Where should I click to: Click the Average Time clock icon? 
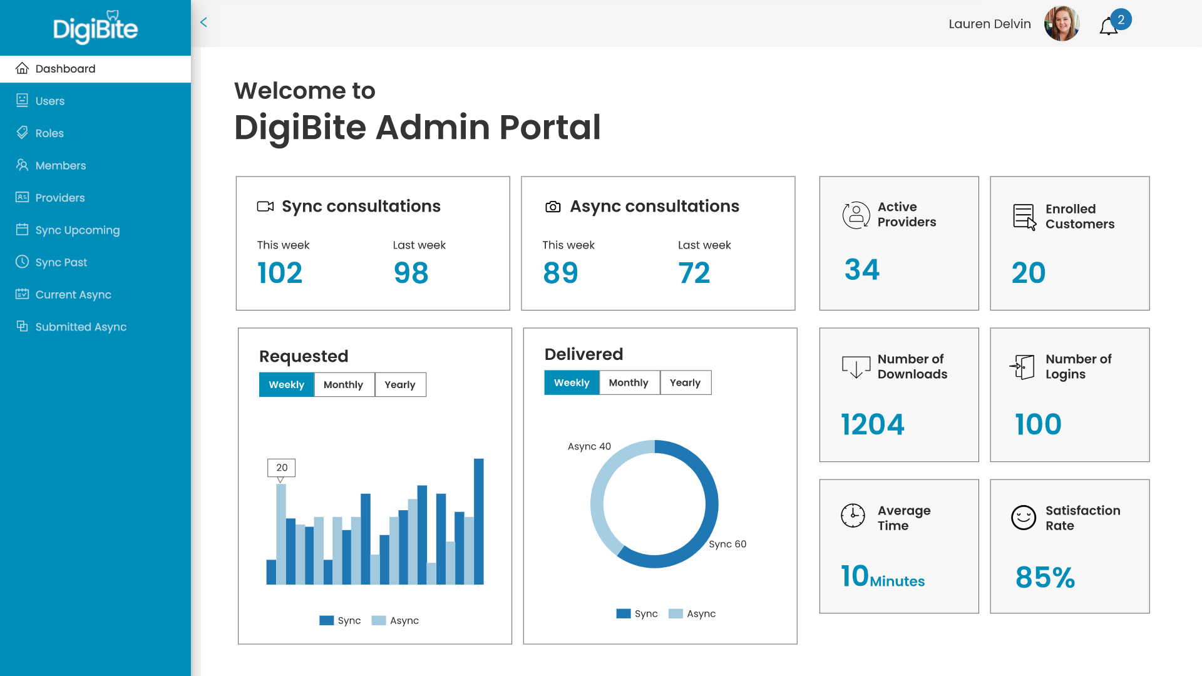(853, 516)
